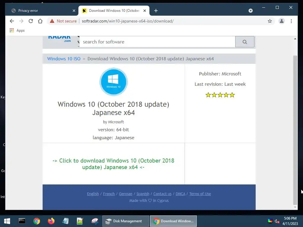Open the DMCA footer link
Viewport: 303px width, 227px height.
coord(180,194)
